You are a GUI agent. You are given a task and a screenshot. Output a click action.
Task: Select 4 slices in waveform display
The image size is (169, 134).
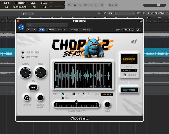(x=95, y=86)
